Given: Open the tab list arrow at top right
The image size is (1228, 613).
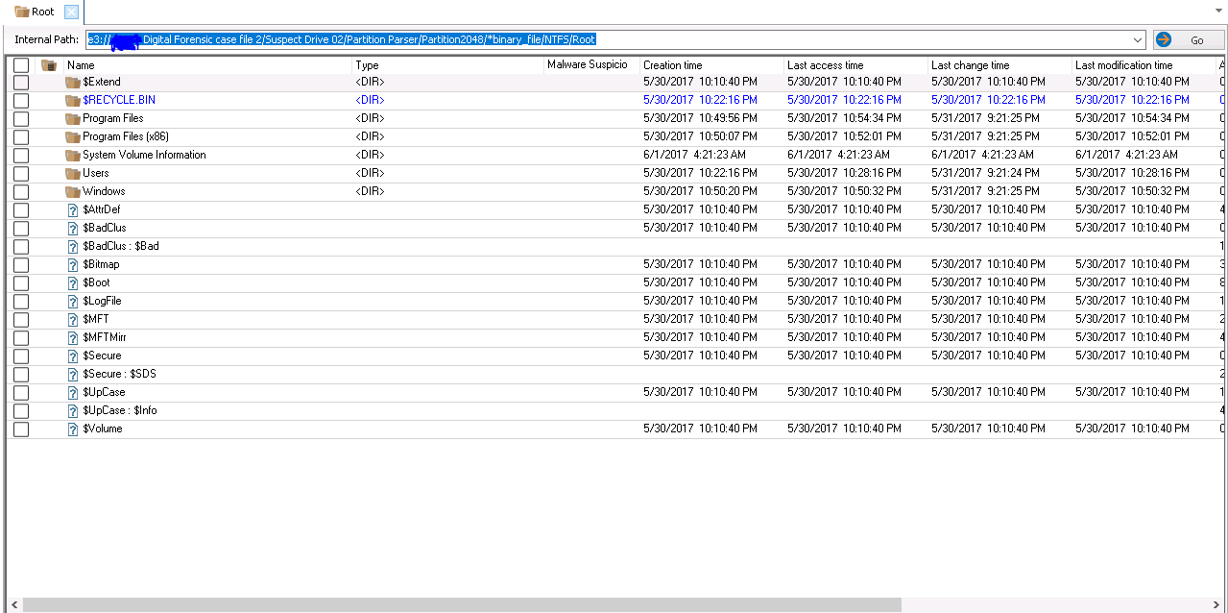Looking at the screenshot, I should pos(1218,11).
